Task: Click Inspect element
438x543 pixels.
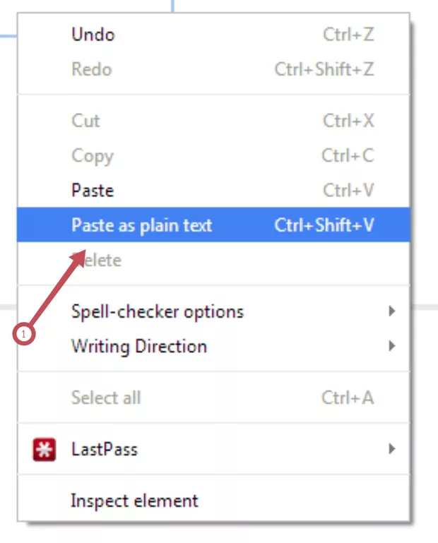Action: coord(134,501)
